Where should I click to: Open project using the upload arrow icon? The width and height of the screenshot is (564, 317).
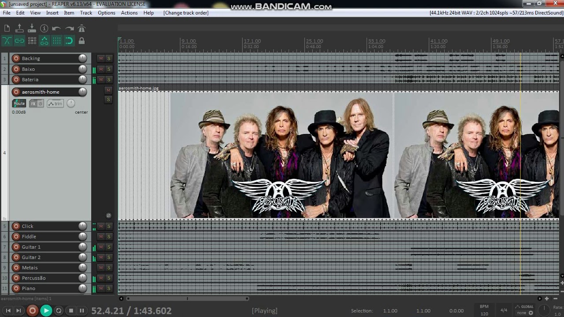tap(19, 28)
